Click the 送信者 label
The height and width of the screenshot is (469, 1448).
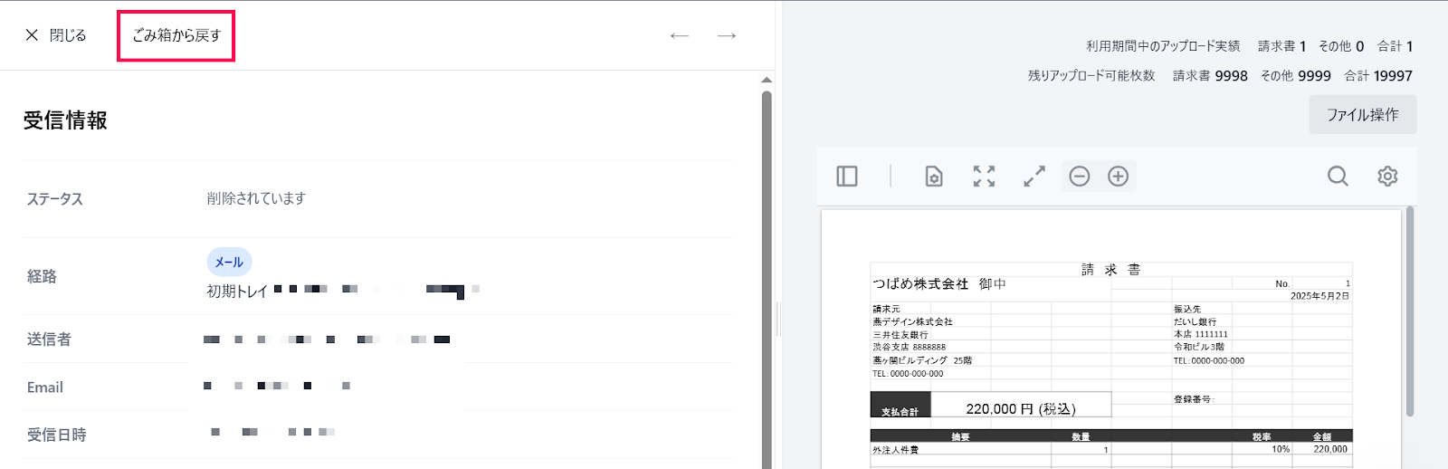click(x=49, y=340)
